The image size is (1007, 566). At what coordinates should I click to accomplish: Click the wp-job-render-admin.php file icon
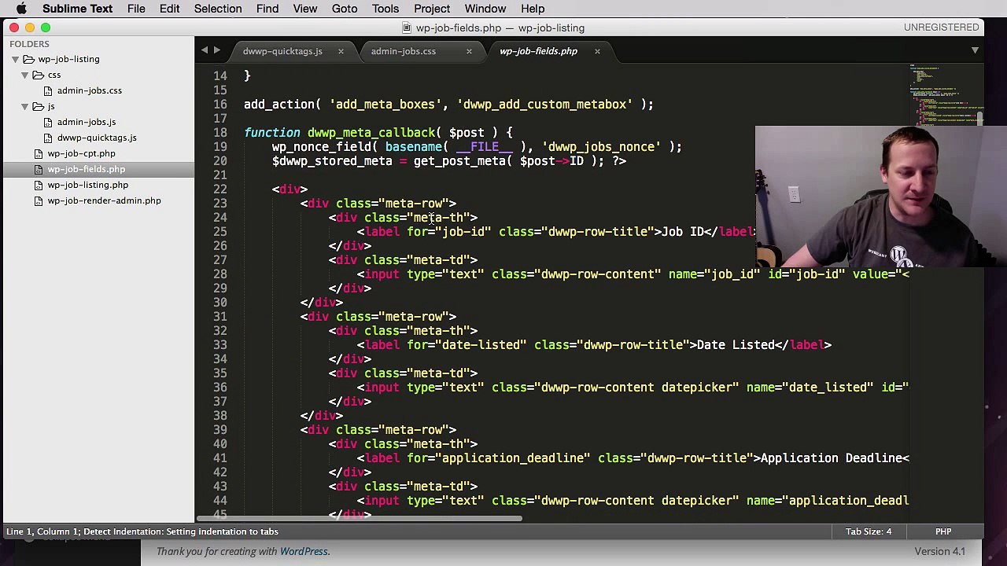click(x=39, y=200)
